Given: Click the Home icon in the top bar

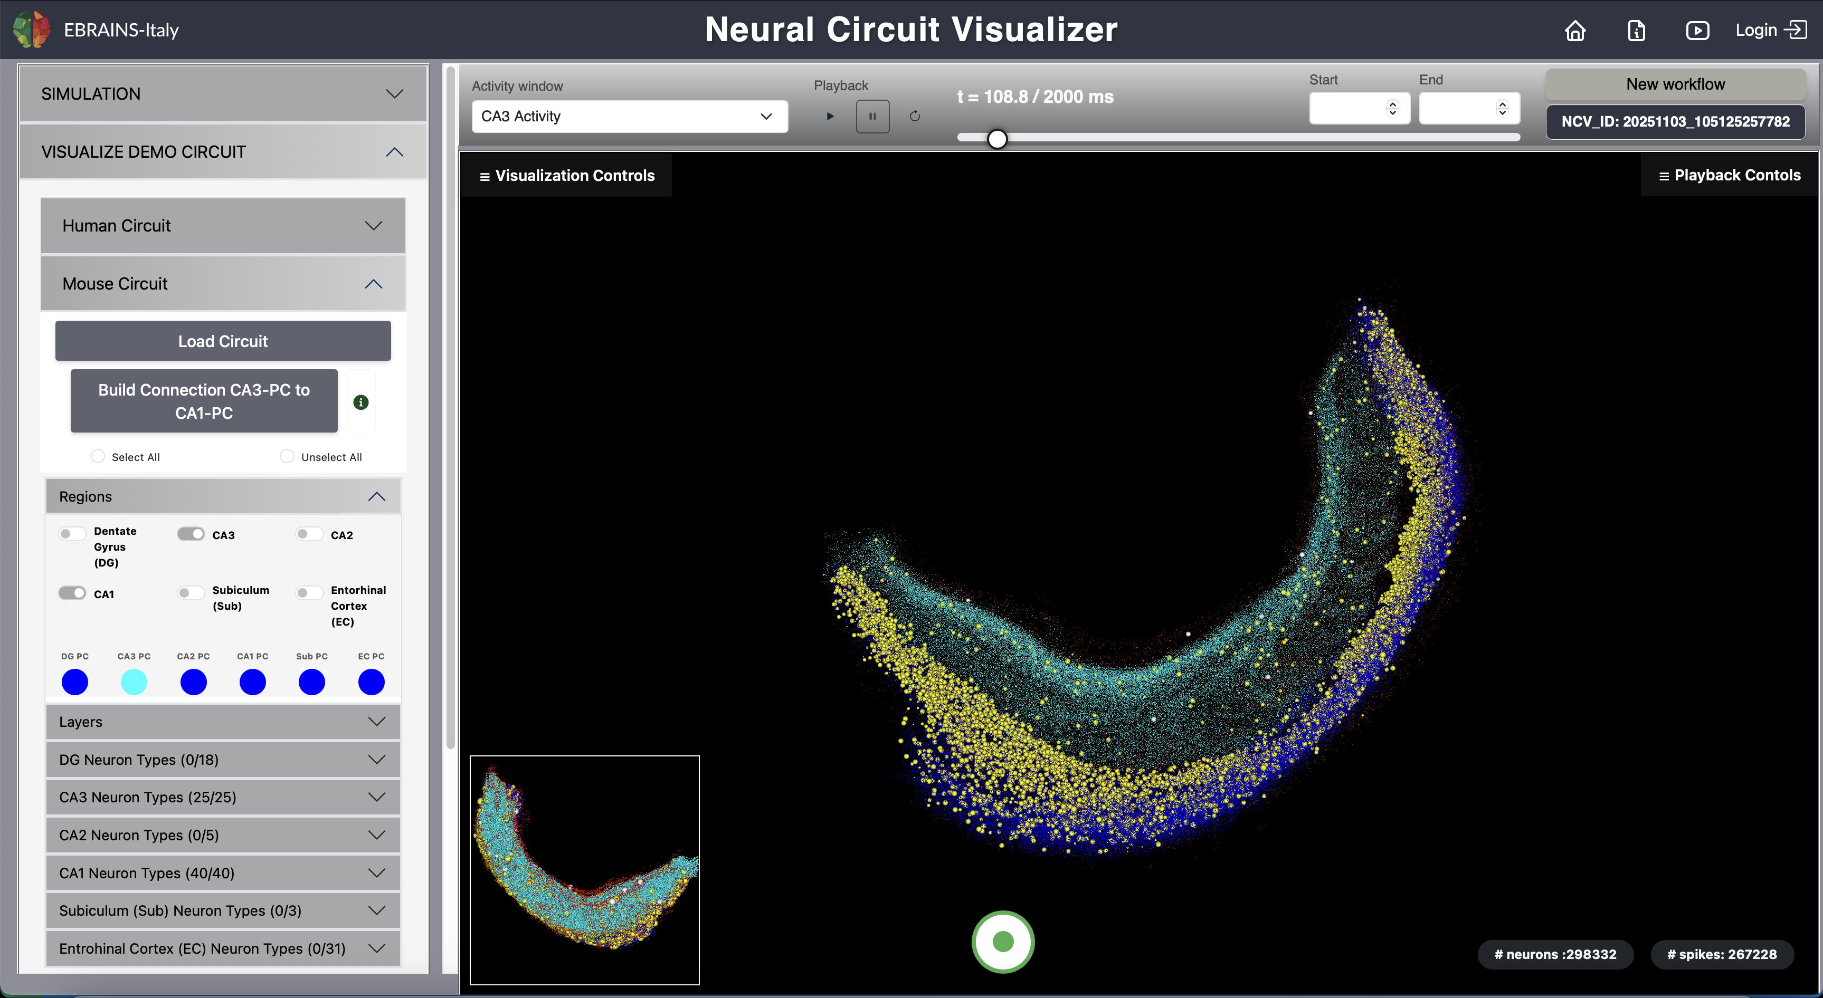Looking at the screenshot, I should point(1575,31).
